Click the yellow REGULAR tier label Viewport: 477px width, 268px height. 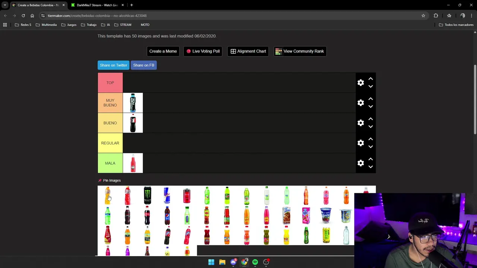(x=110, y=143)
